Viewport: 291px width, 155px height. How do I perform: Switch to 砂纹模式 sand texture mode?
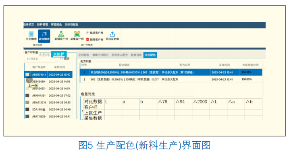44,36
